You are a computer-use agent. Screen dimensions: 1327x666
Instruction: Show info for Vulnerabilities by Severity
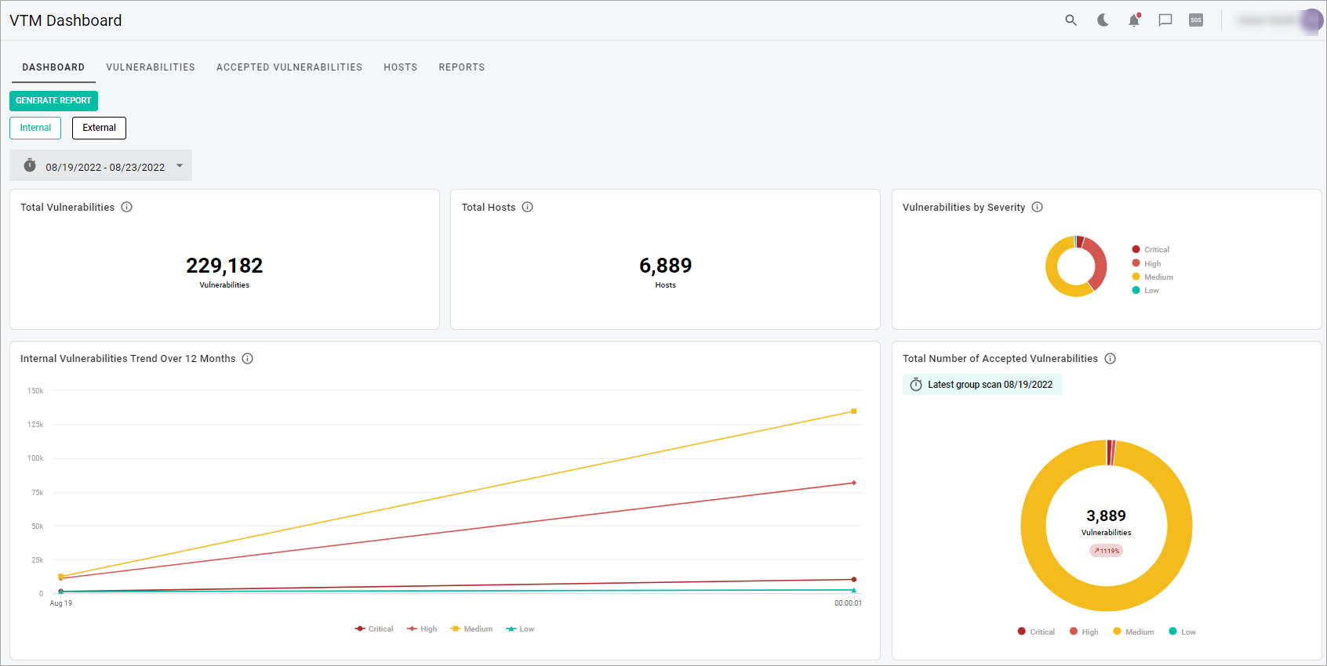1038,207
